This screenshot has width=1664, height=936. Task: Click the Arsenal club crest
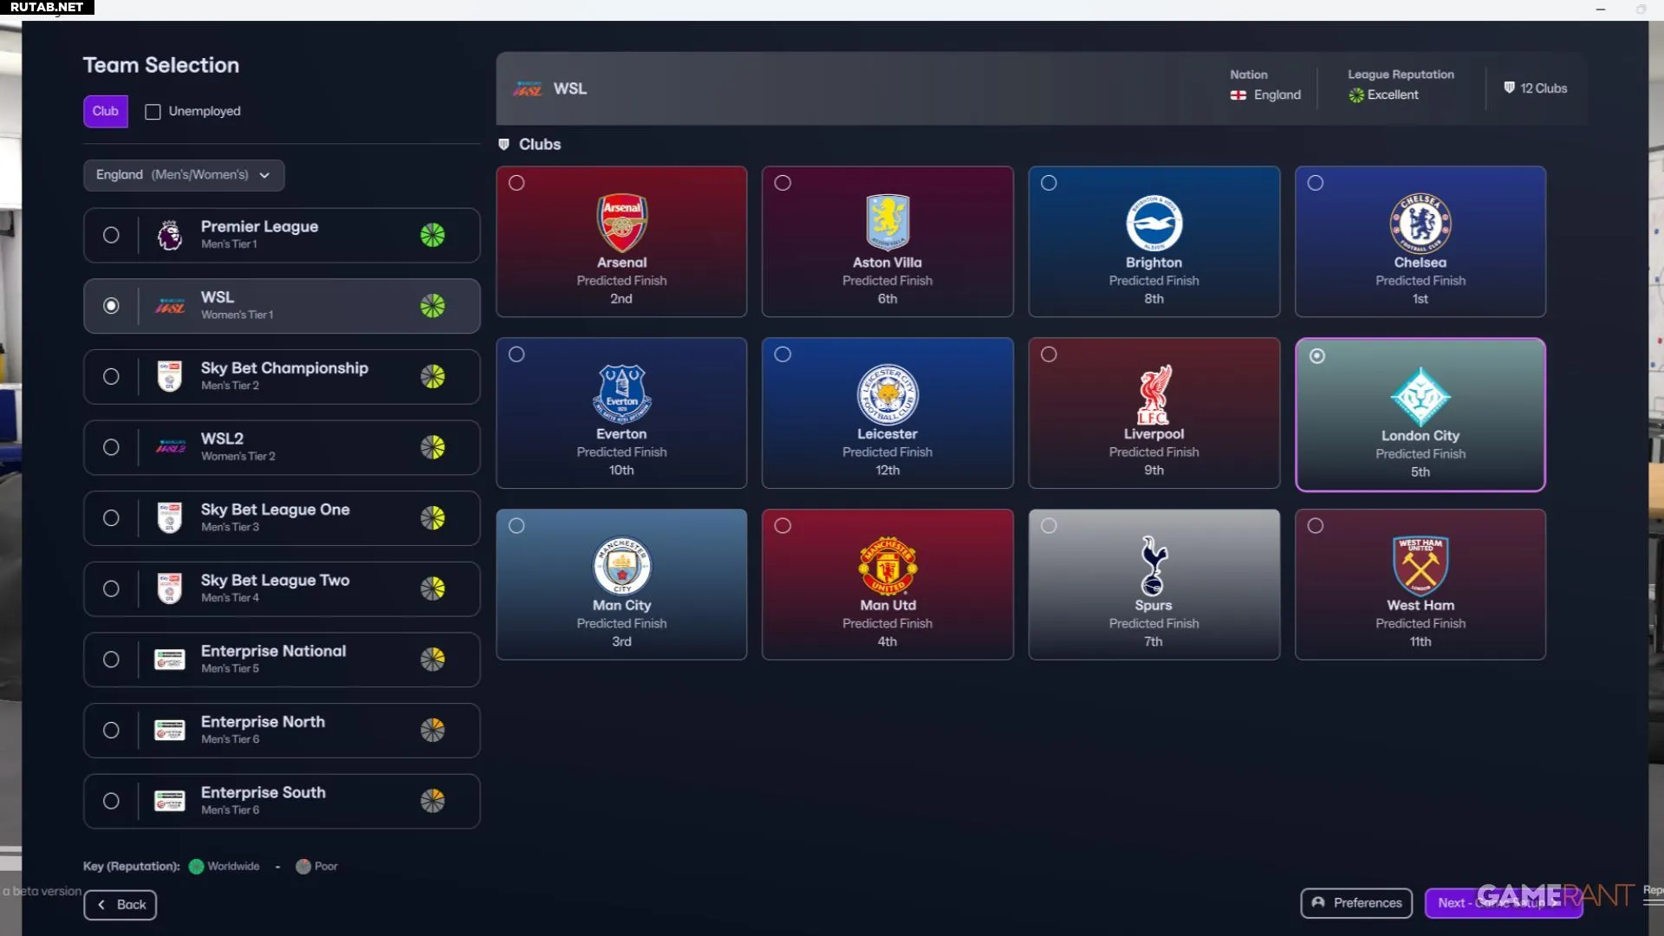coord(621,223)
